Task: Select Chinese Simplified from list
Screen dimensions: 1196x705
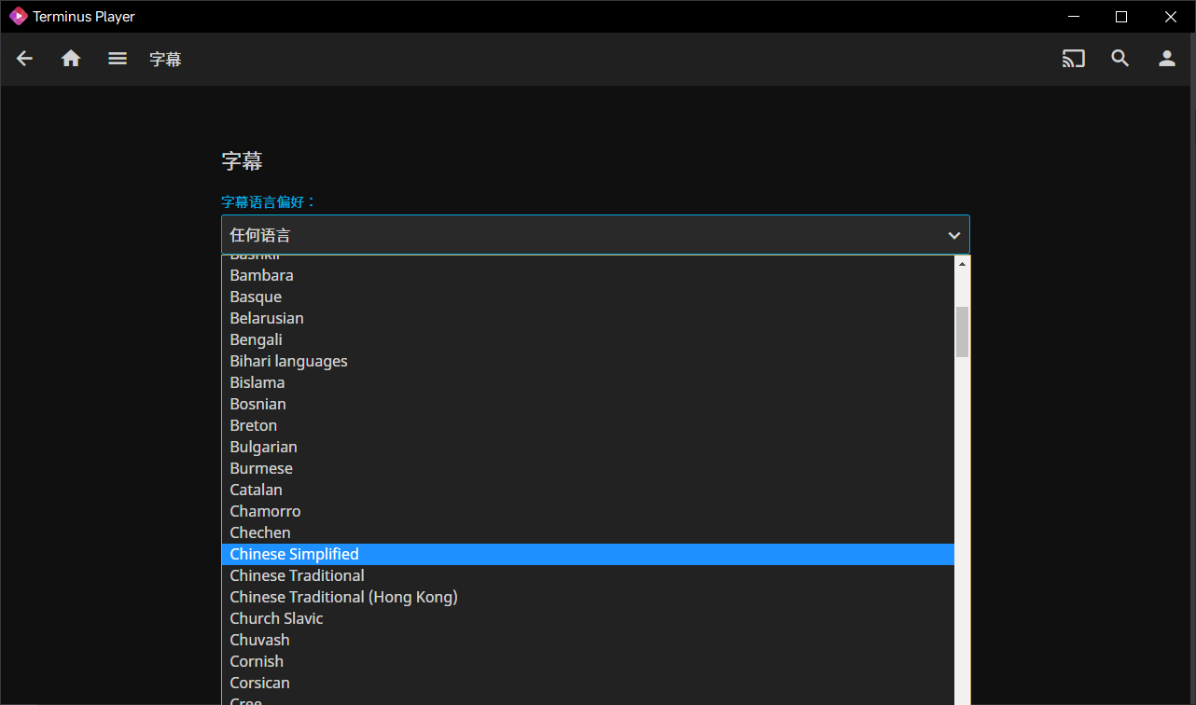Action: click(x=294, y=554)
